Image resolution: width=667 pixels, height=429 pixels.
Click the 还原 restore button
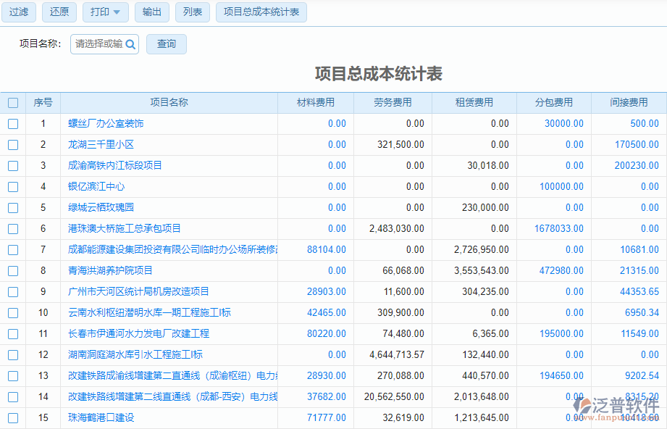[59, 12]
